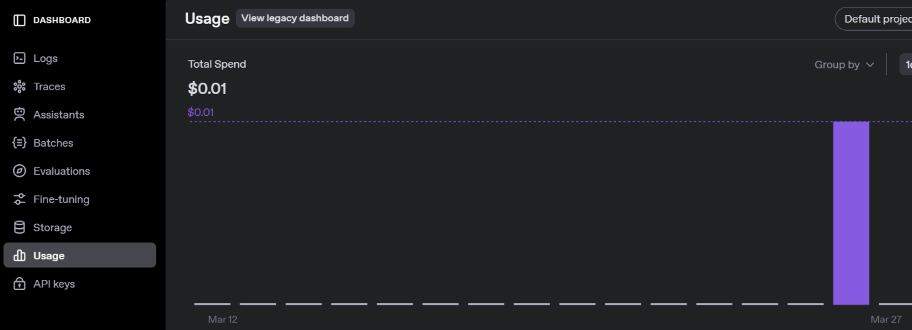Click the $0.01 Total Spend value

(207, 89)
